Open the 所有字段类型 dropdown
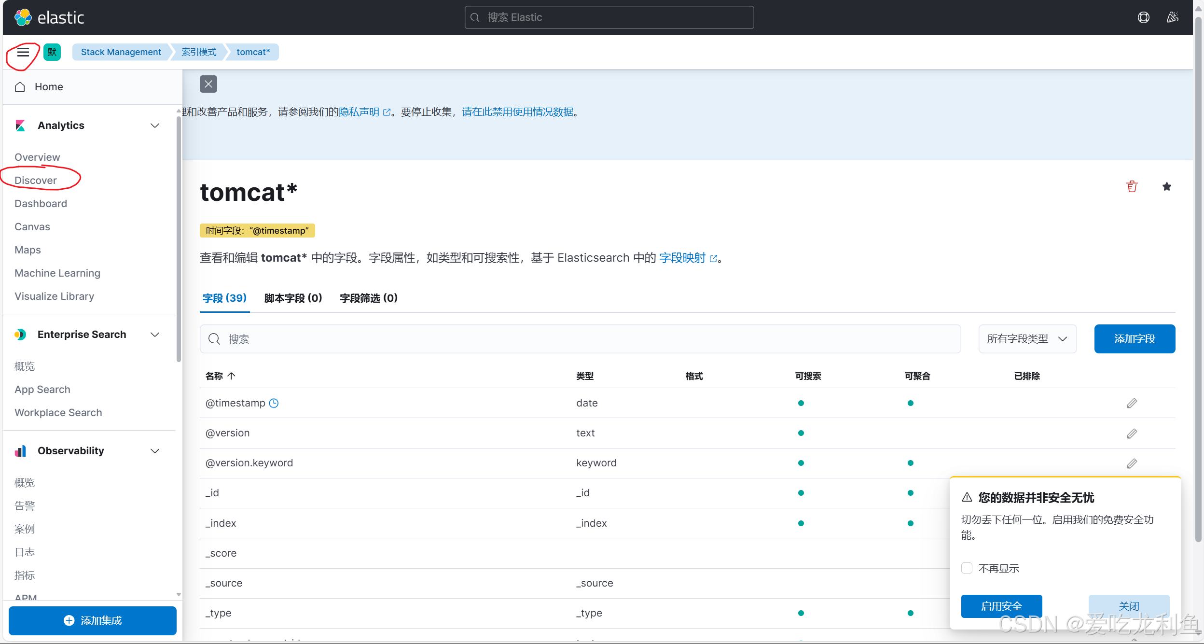Screen dimensions: 1204x644 coord(1027,339)
